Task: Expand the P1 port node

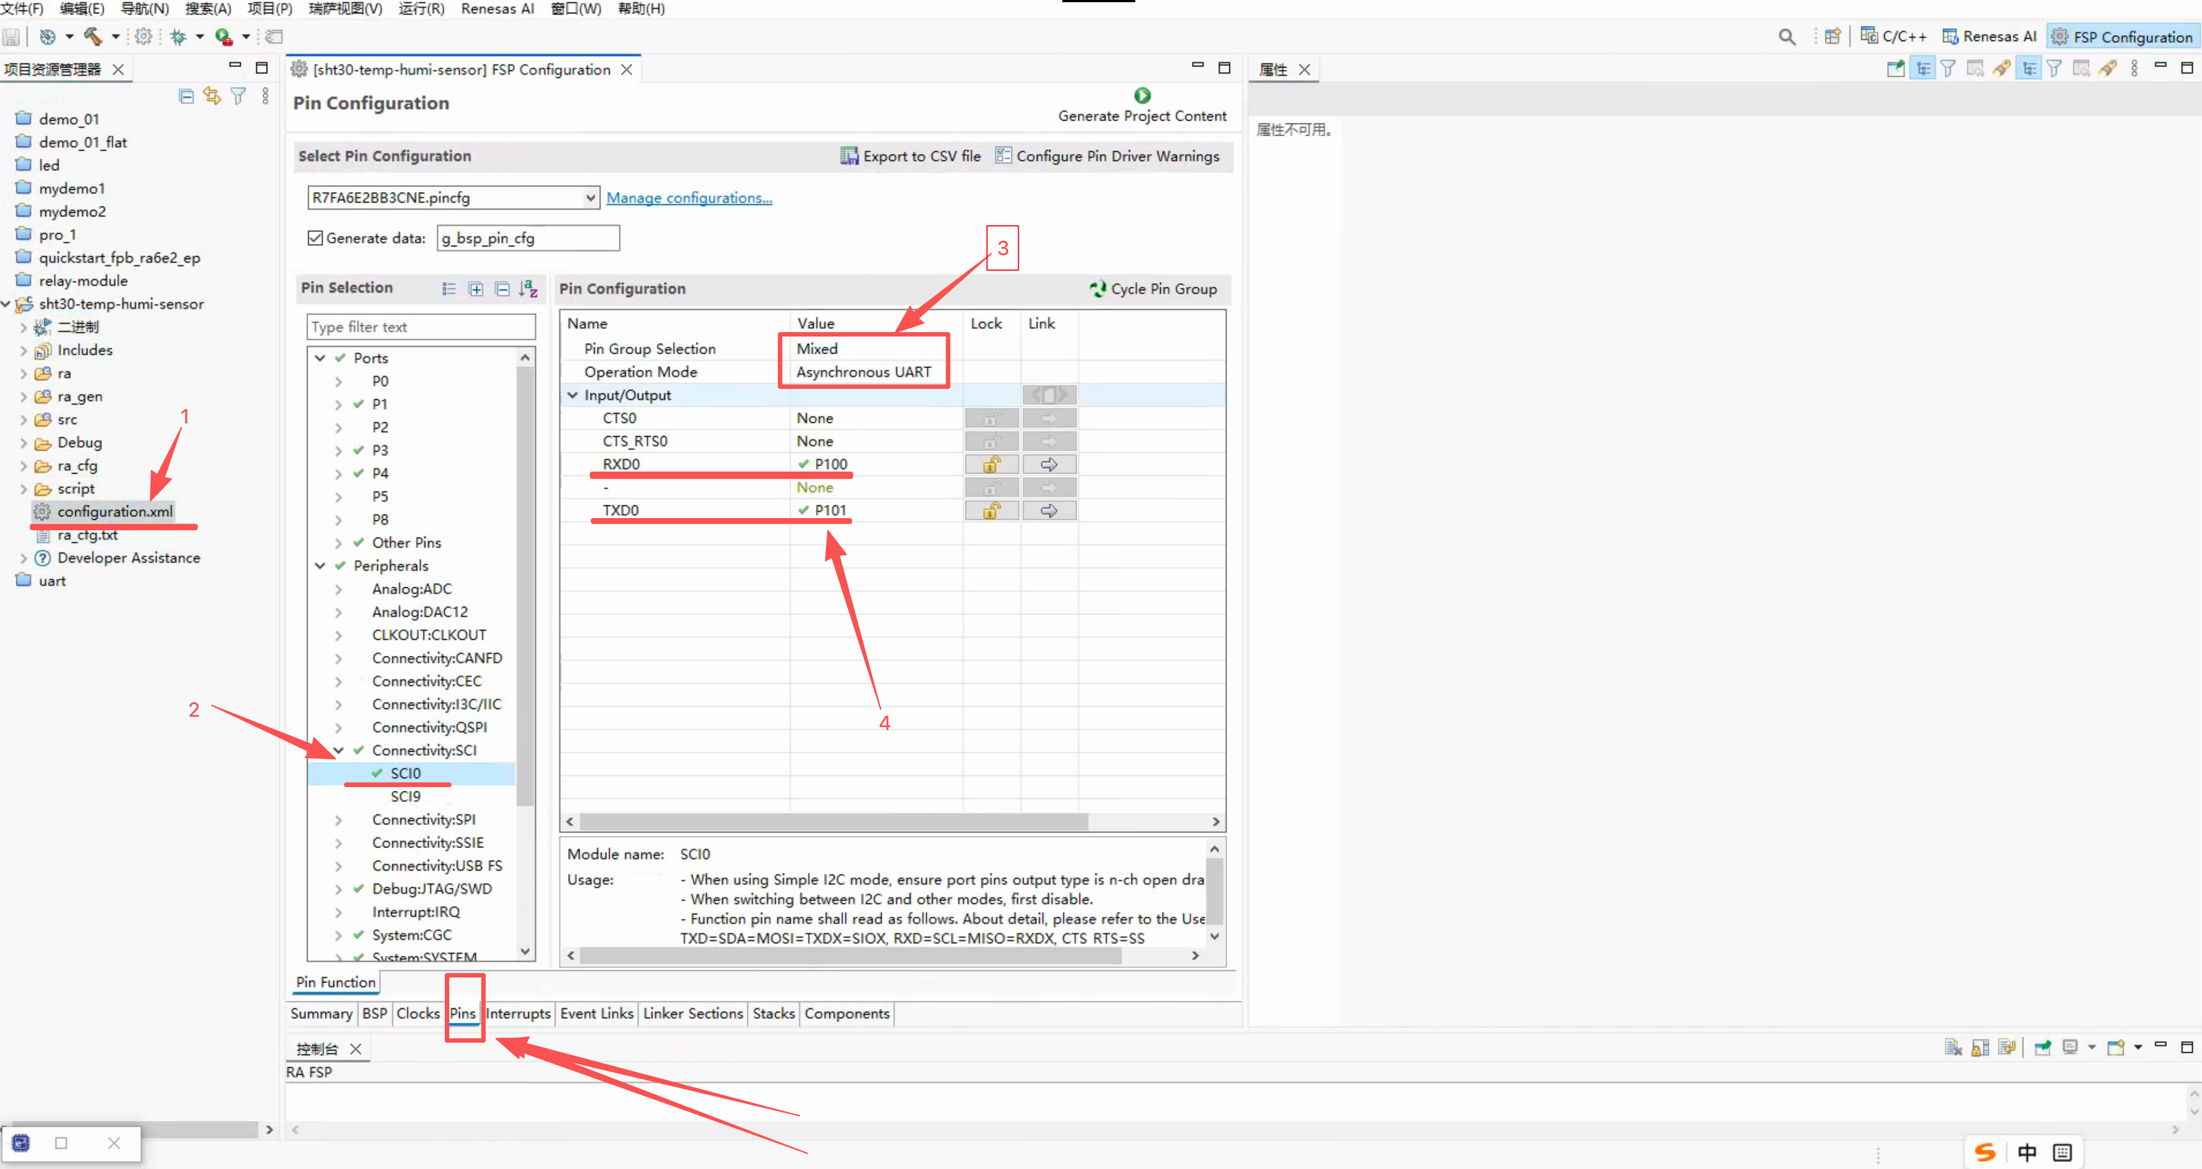Action: [x=339, y=405]
